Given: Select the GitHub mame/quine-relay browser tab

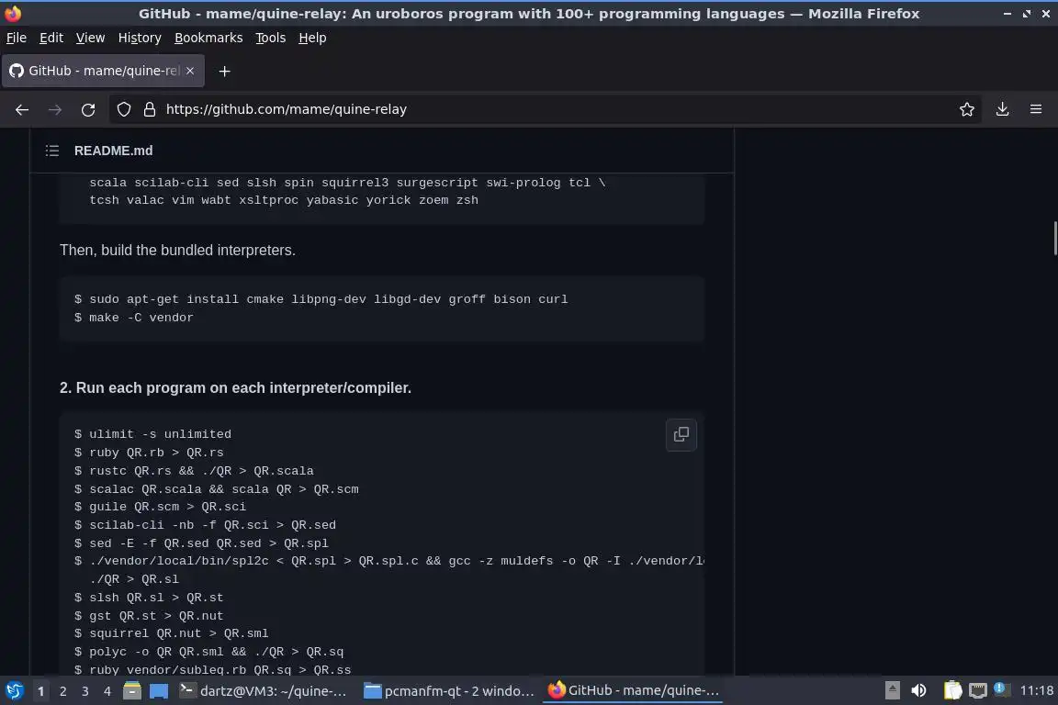Looking at the screenshot, I should [x=103, y=71].
